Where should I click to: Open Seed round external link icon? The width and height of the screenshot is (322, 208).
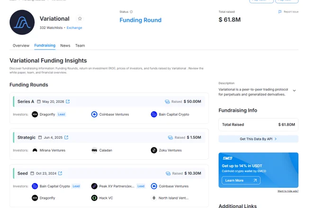click(60, 173)
